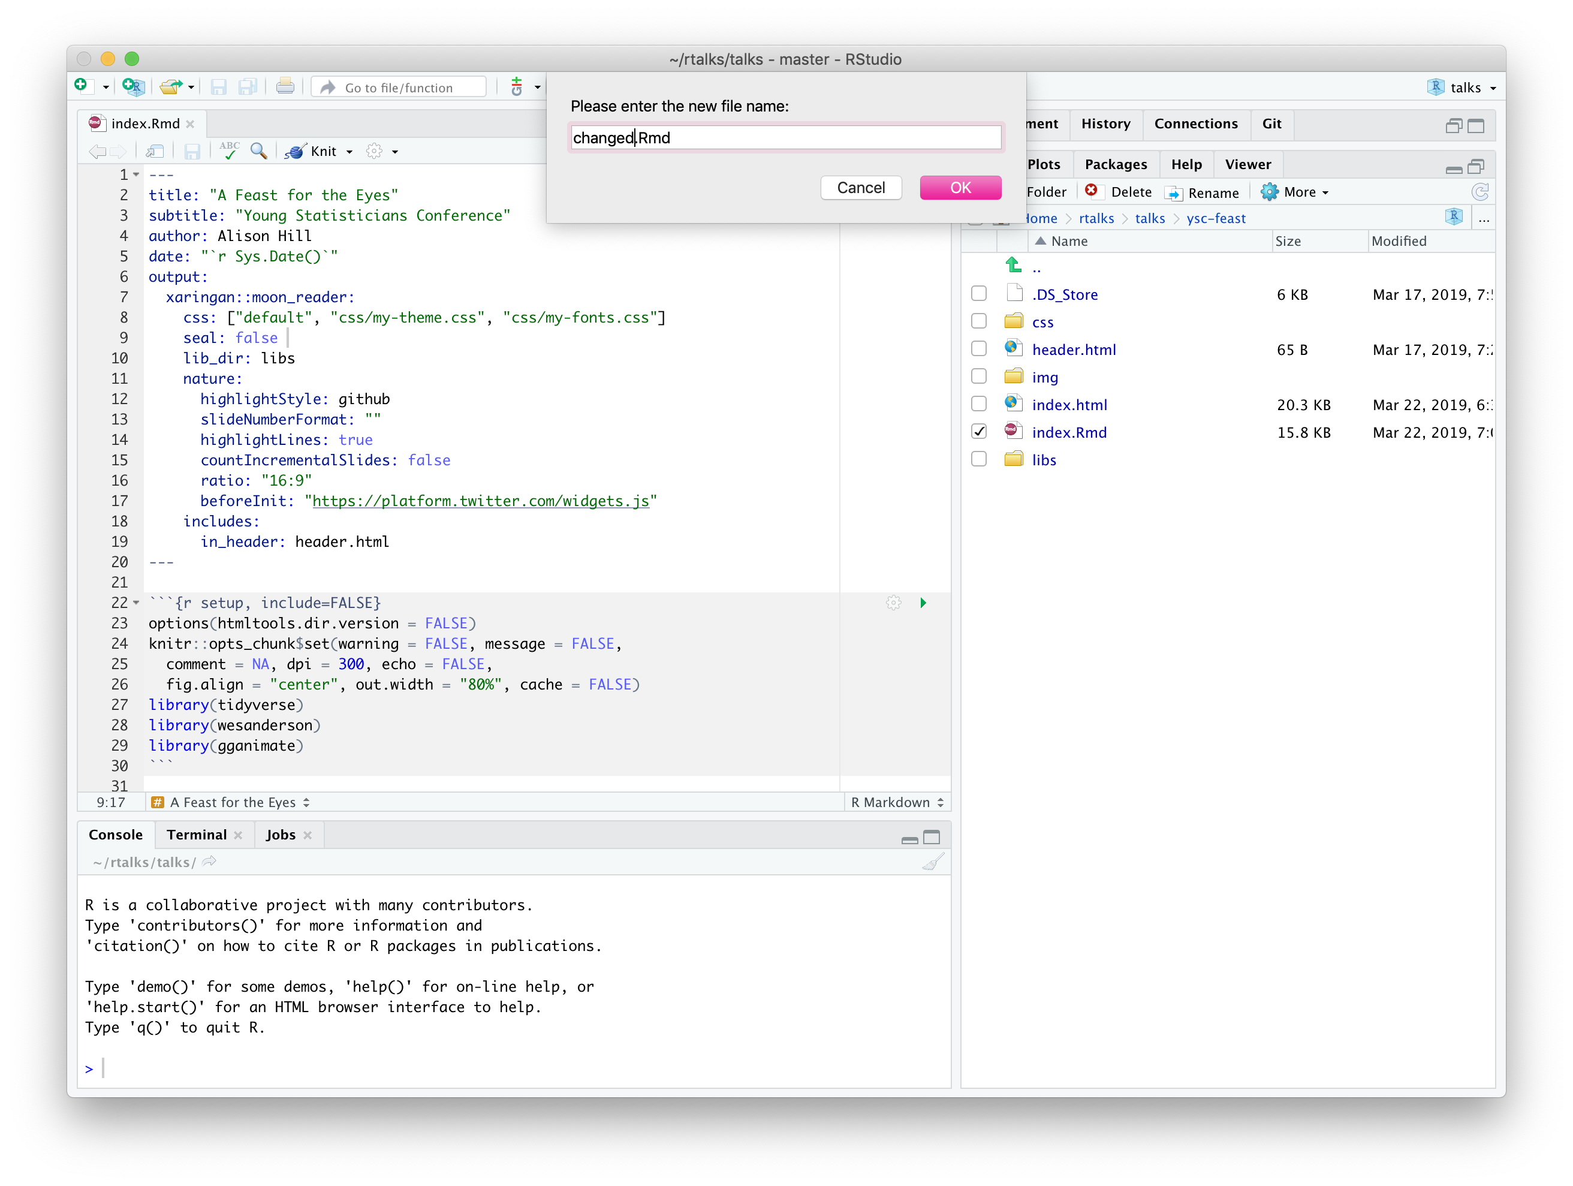Switch to the Terminal tab

pyautogui.click(x=197, y=834)
